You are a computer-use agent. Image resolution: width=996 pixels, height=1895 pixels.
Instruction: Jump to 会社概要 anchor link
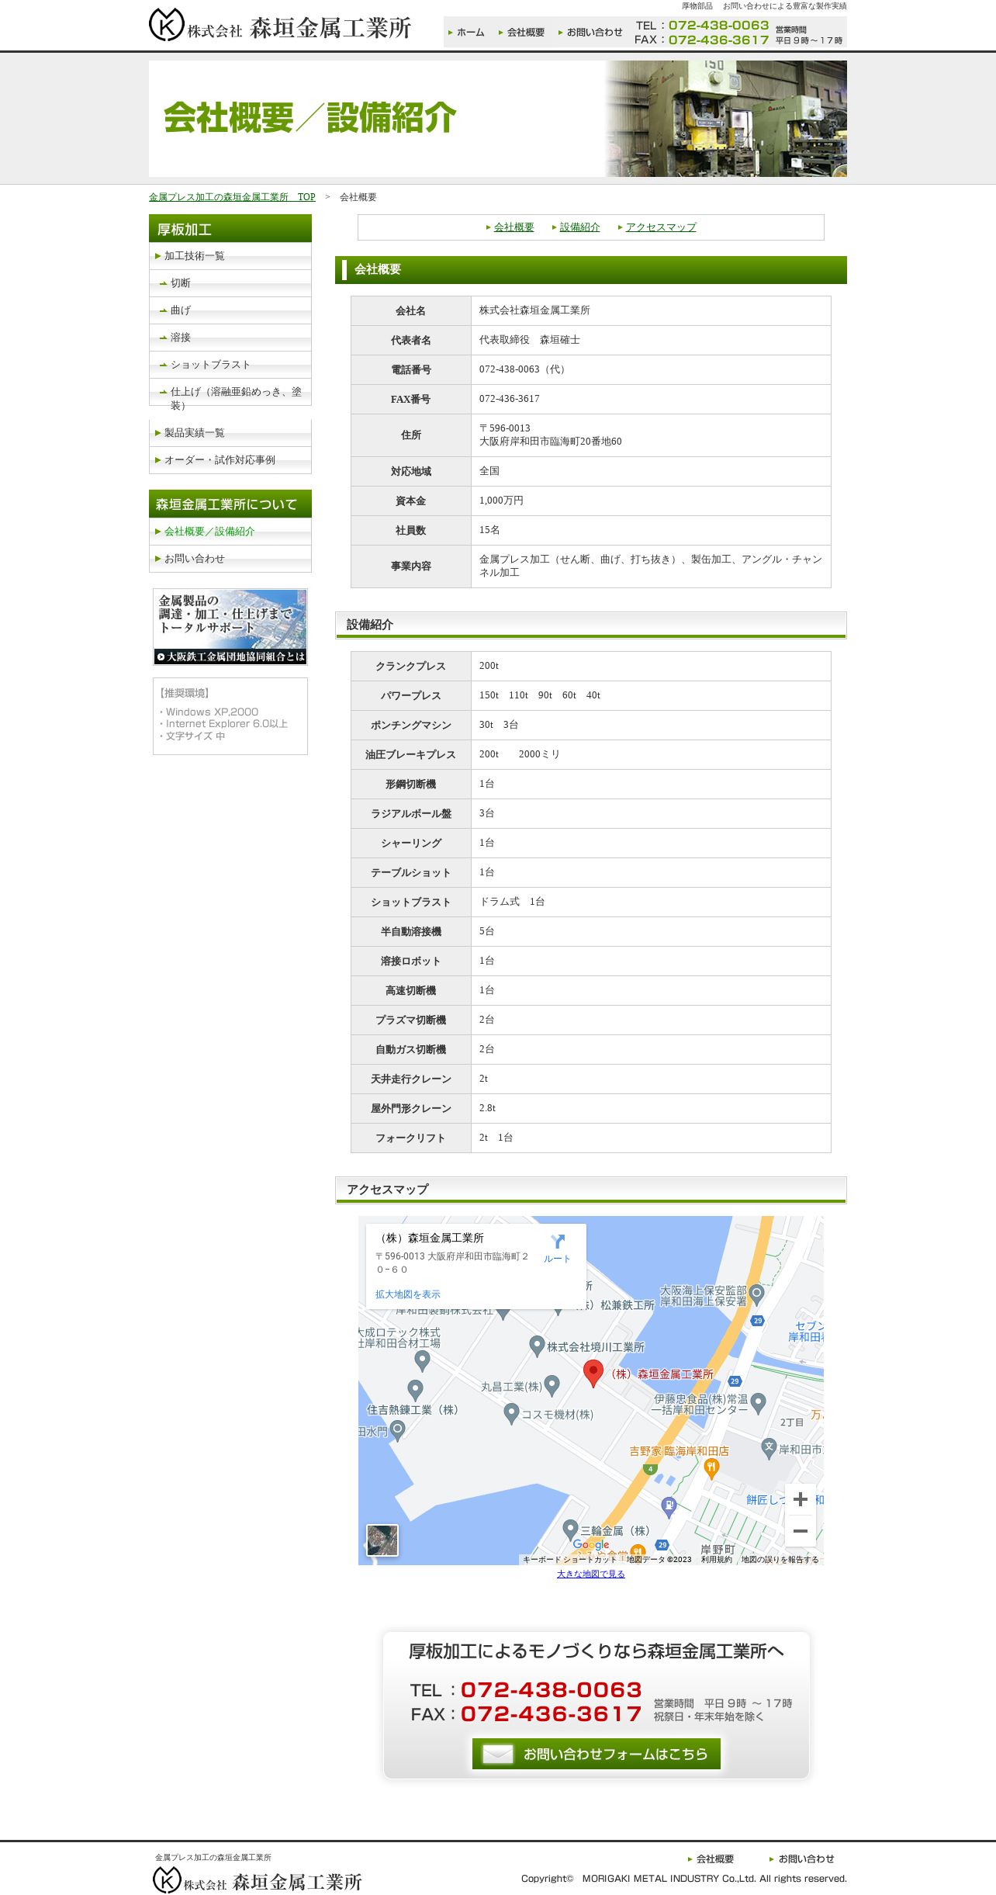point(514,227)
